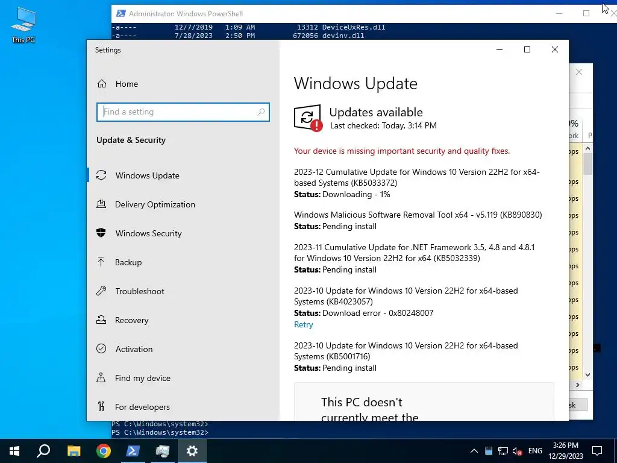Click the Settings gear taskbar icon
This screenshot has width=617, height=463.
coord(192,451)
